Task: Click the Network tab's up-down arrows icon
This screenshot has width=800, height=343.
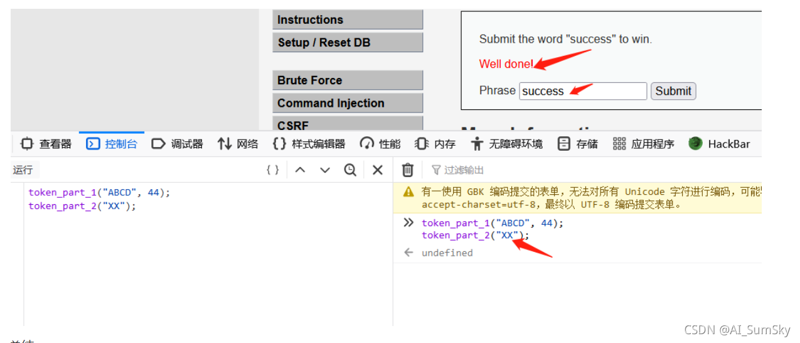Action: [224, 144]
